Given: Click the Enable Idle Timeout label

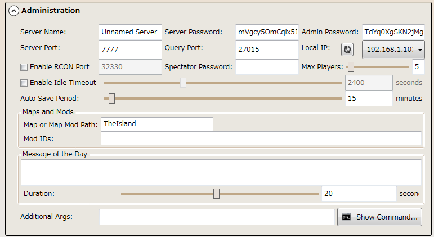Looking at the screenshot, I should (63, 83).
